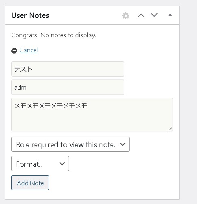Click the Add Note button
Screen dimensions: 197x204
click(x=30, y=183)
